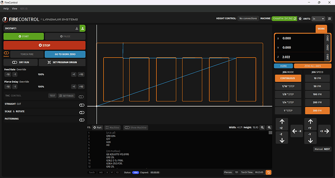Select the Work coordinates tab

pos(321,29)
